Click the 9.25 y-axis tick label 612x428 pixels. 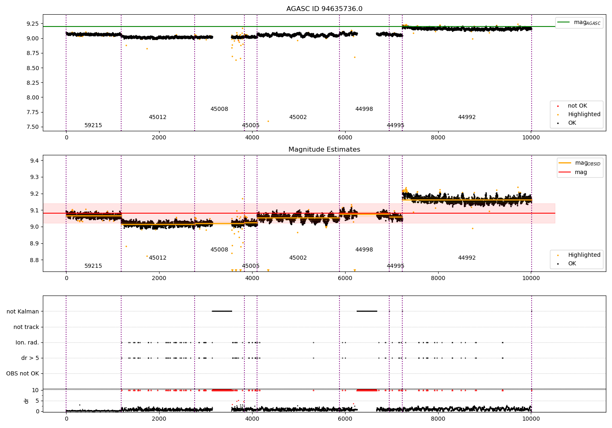[x=33, y=24]
